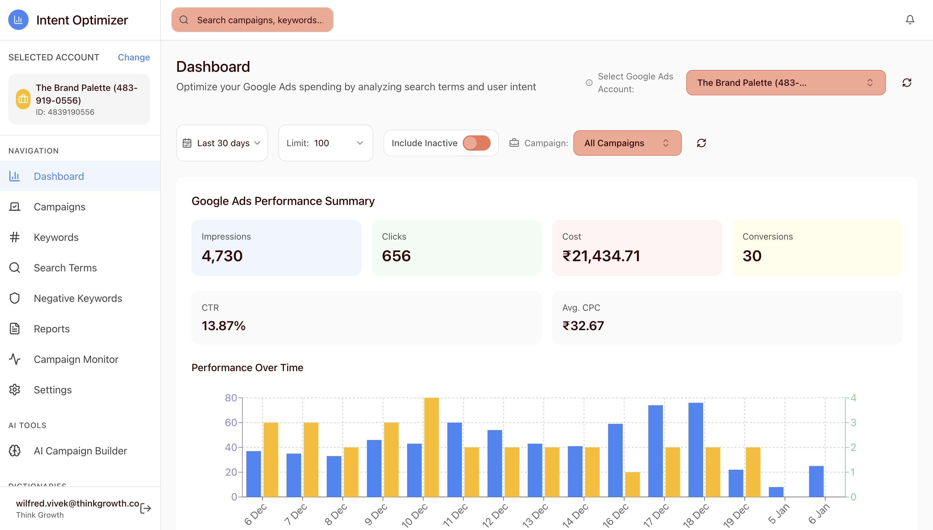Viewport: 933px width, 530px height.
Task: Click the selected account card The Brand Palette
Action: point(79,99)
